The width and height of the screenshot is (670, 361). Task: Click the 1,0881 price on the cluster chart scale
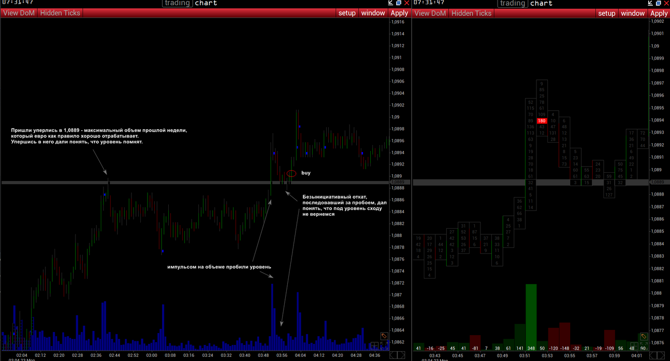pos(658,281)
